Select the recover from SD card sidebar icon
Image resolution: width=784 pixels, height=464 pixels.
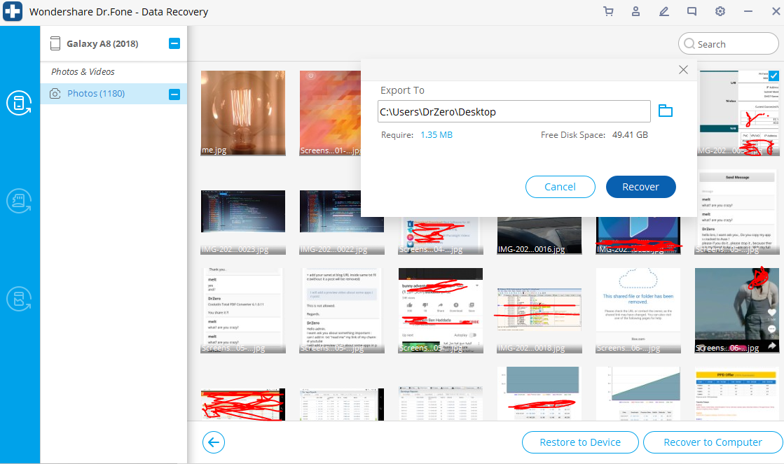point(19,201)
